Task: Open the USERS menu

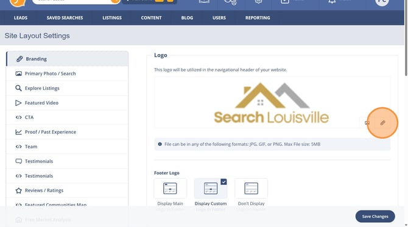Action: coord(219,18)
